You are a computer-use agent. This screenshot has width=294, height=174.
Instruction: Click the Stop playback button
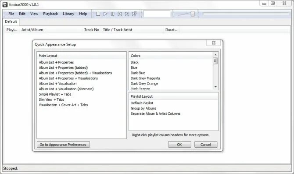(98, 14)
